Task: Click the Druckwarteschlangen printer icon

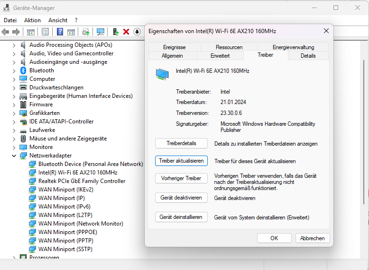Action: 23,87
